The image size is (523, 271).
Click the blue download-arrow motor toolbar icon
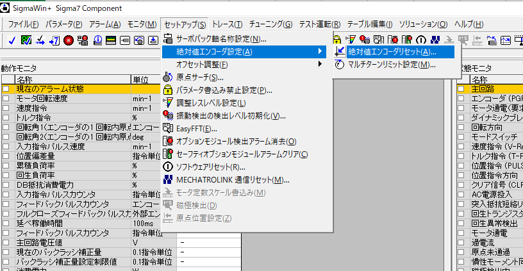click(x=153, y=40)
